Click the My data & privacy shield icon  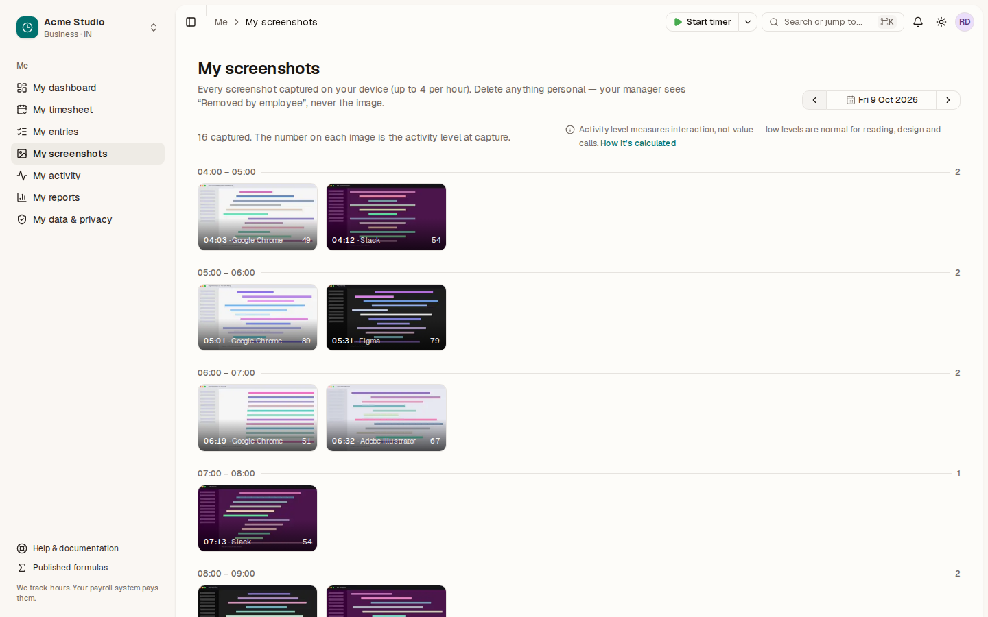point(22,219)
